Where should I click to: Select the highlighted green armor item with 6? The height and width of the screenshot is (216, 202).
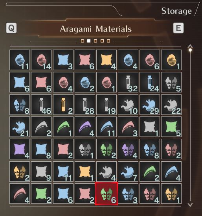tap(107, 194)
